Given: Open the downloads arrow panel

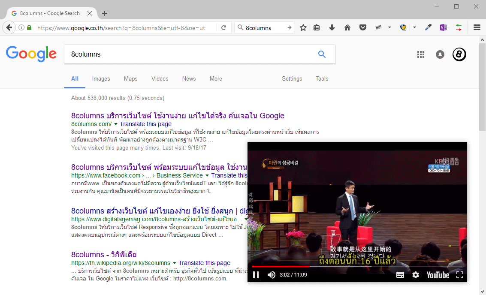Looking at the screenshot, I should pos(332,27).
